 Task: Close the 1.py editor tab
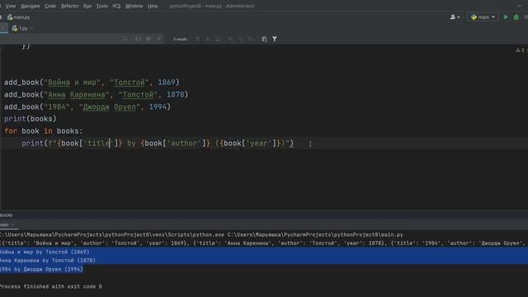(x=31, y=29)
